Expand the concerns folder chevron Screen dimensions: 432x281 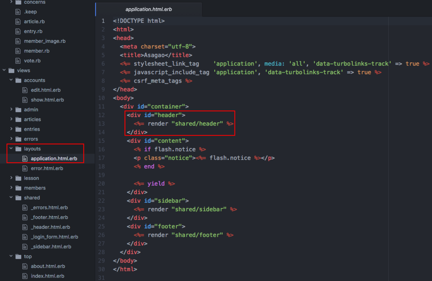(11, 2)
